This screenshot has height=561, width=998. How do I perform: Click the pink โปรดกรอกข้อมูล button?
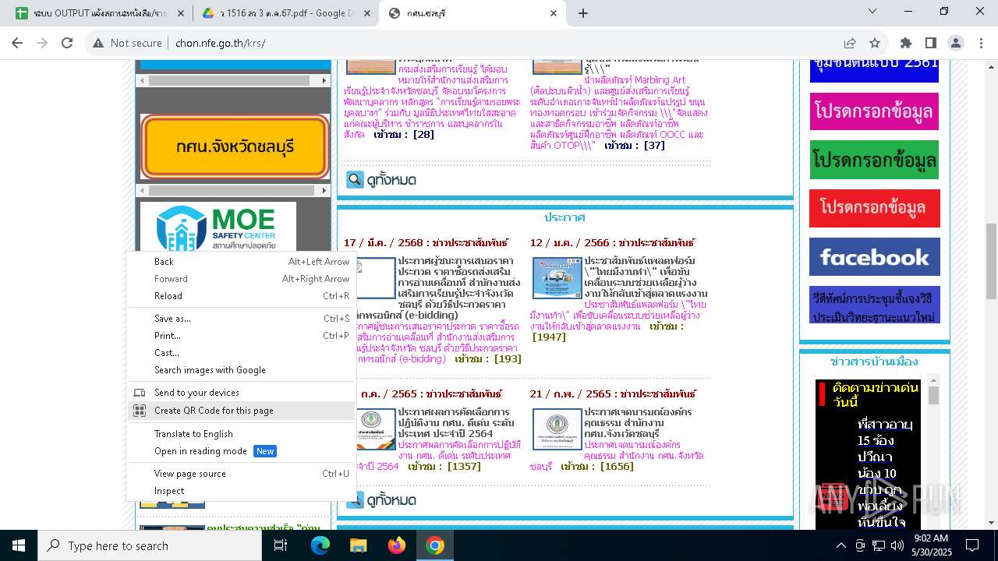[874, 111]
